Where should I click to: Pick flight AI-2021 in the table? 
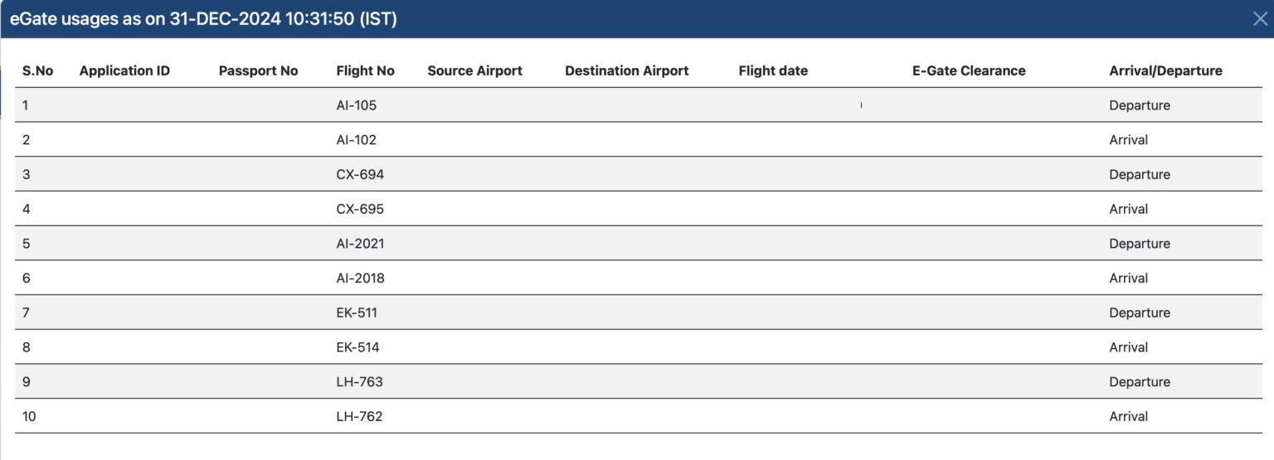coord(360,244)
